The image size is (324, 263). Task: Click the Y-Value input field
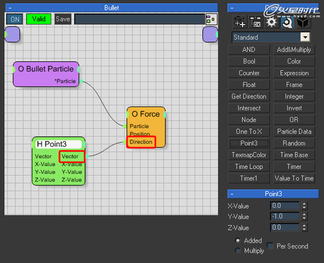(285, 216)
